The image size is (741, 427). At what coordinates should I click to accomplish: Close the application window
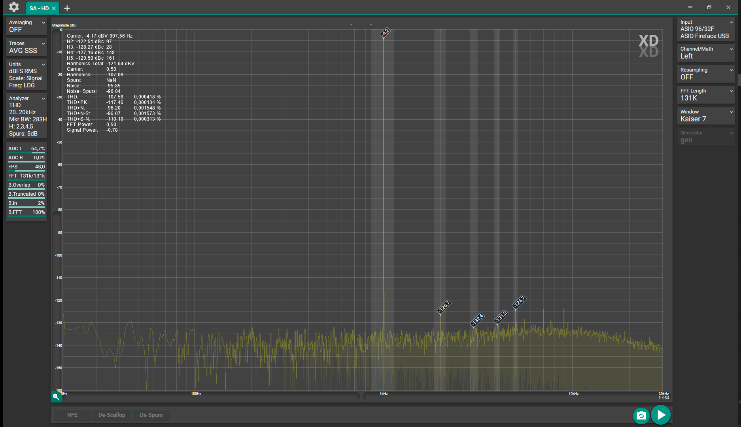[x=728, y=7]
